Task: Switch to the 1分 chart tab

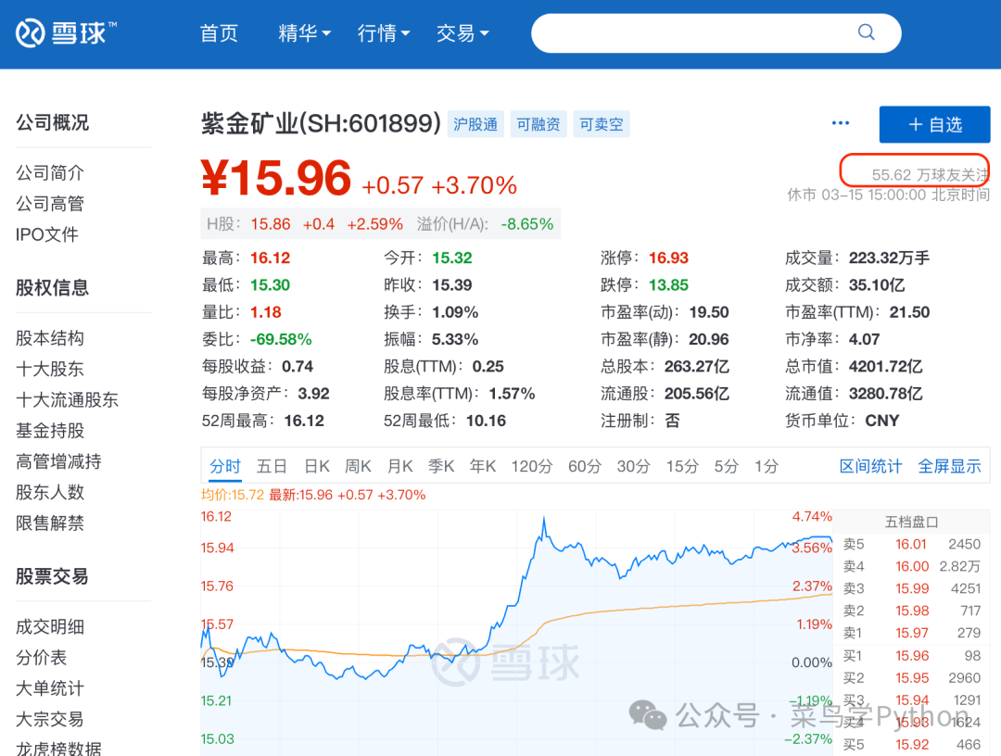Action: pyautogui.click(x=767, y=466)
